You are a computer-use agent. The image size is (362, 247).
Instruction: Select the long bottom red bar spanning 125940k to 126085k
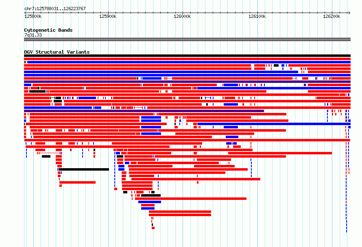(x=191, y=199)
